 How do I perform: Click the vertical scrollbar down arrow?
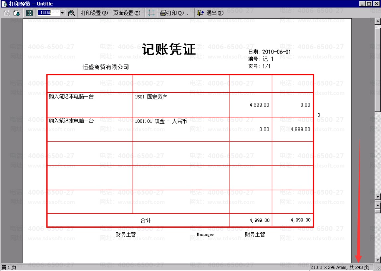[377, 260]
